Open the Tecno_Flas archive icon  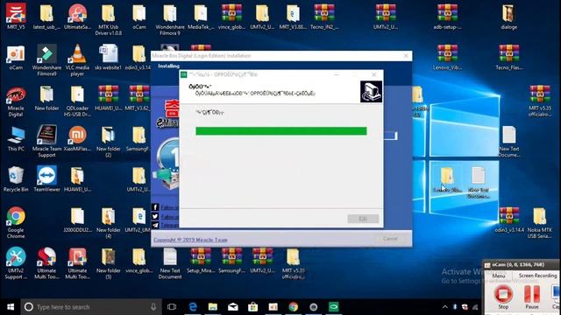(508, 57)
